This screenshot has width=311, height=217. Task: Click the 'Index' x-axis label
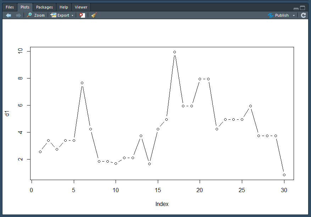tap(162, 204)
